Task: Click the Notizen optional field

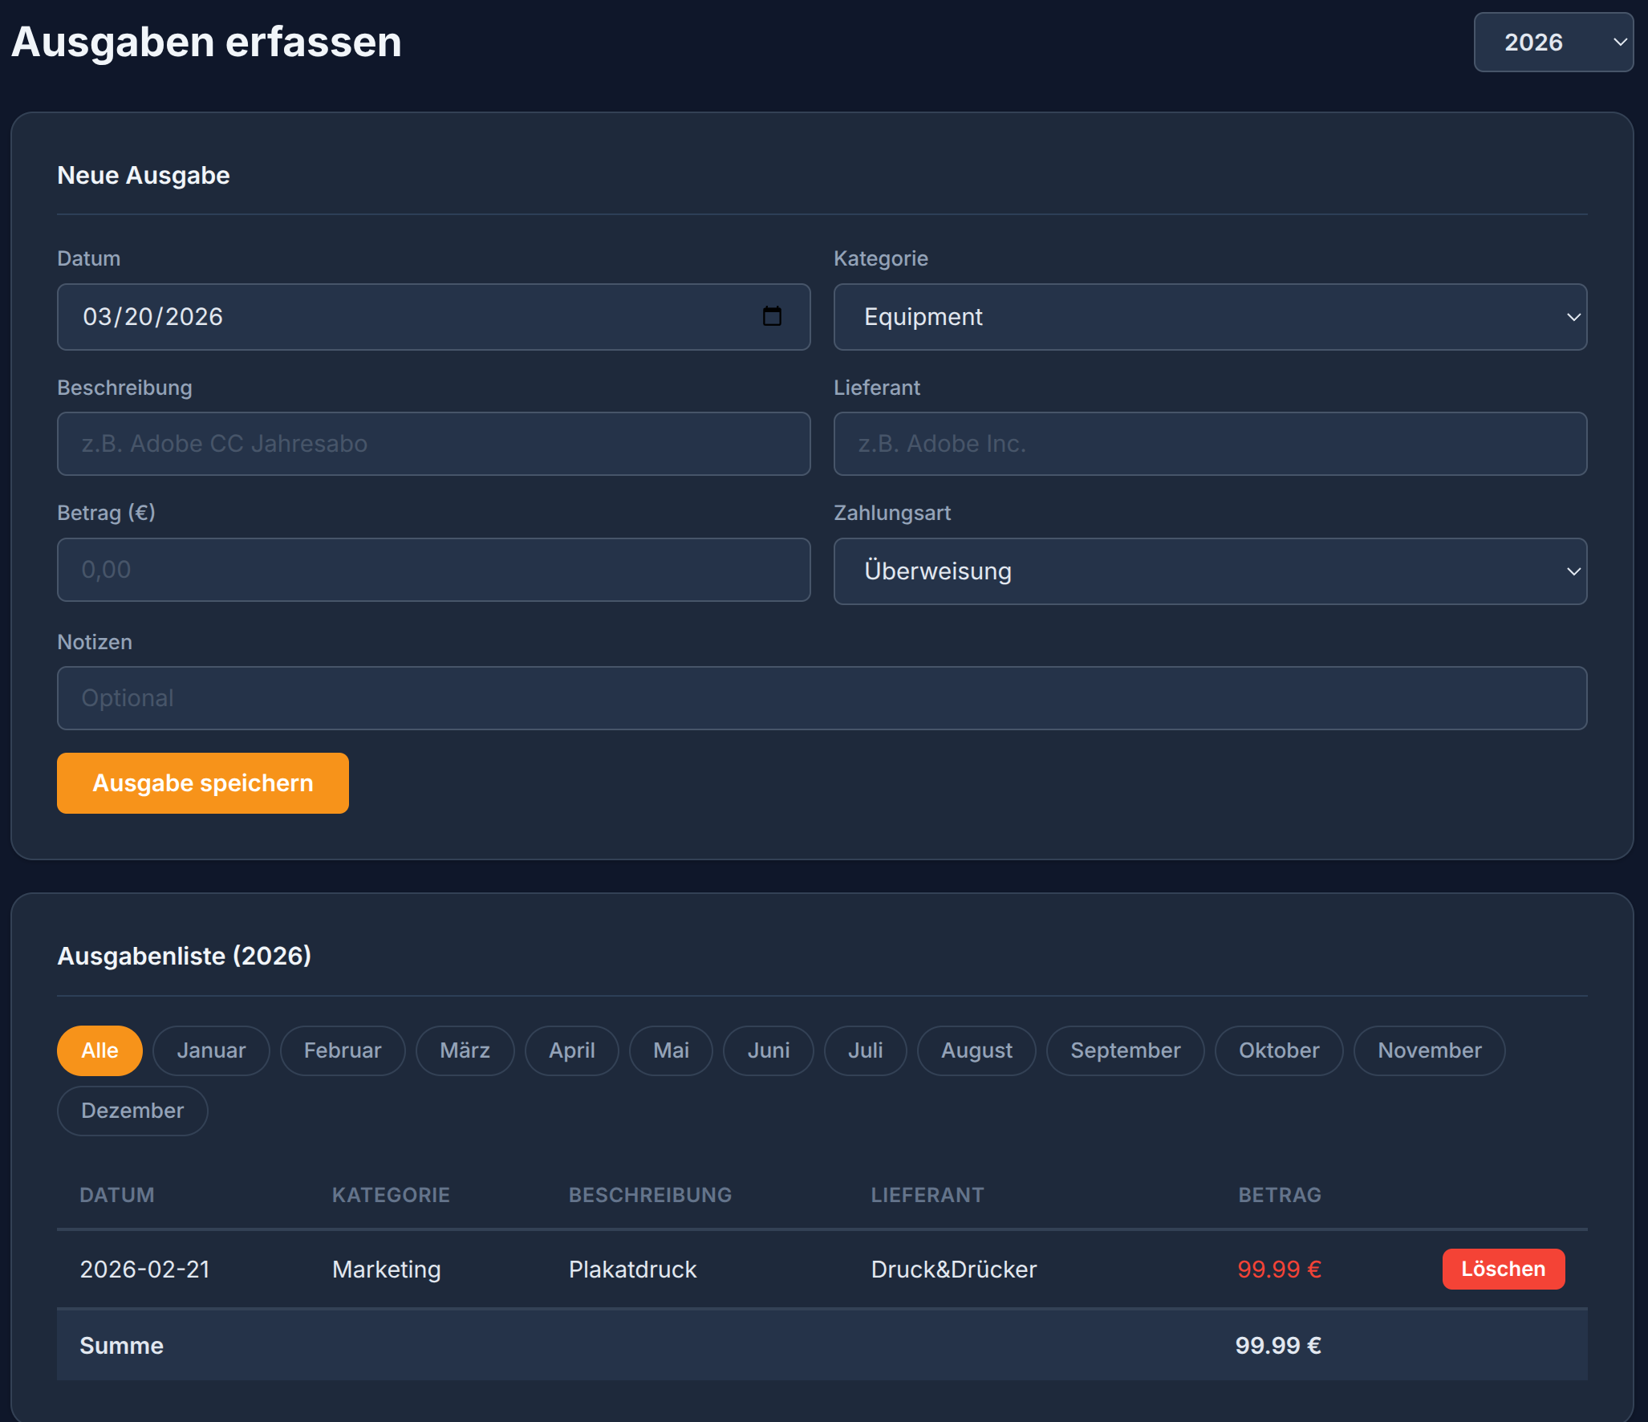Action: click(x=822, y=698)
